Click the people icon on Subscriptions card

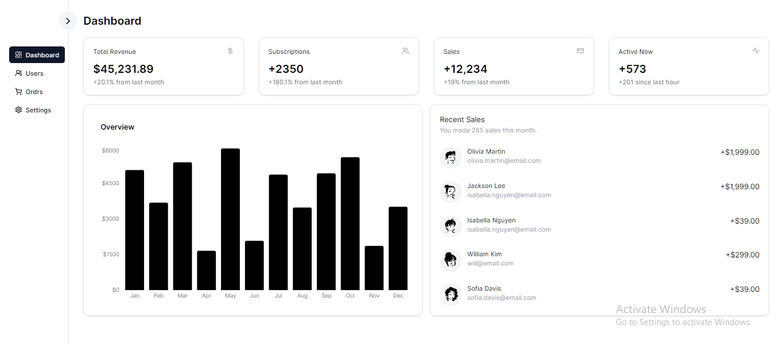pos(405,51)
